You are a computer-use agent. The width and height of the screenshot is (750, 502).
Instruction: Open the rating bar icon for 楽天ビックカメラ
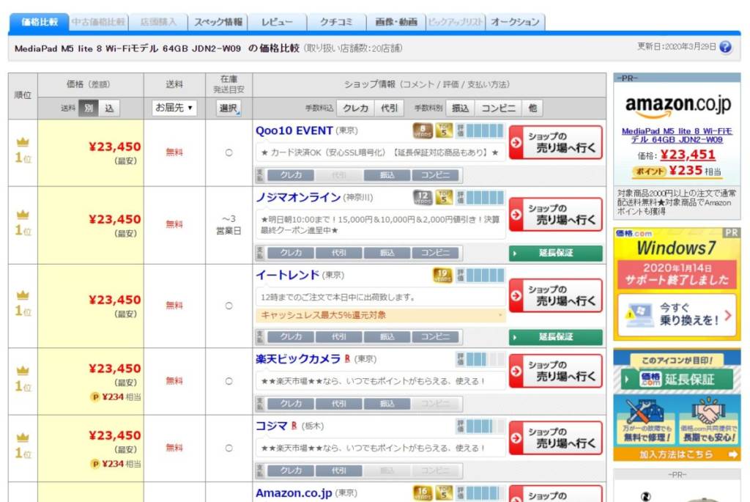click(480, 358)
